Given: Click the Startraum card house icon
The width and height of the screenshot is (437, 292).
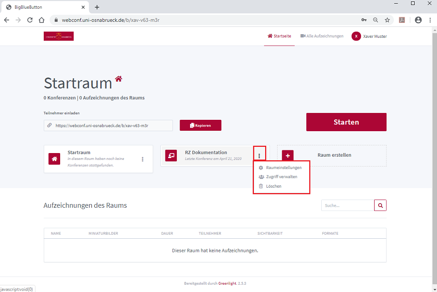Looking at the screenshot, I should coord(54,159).
